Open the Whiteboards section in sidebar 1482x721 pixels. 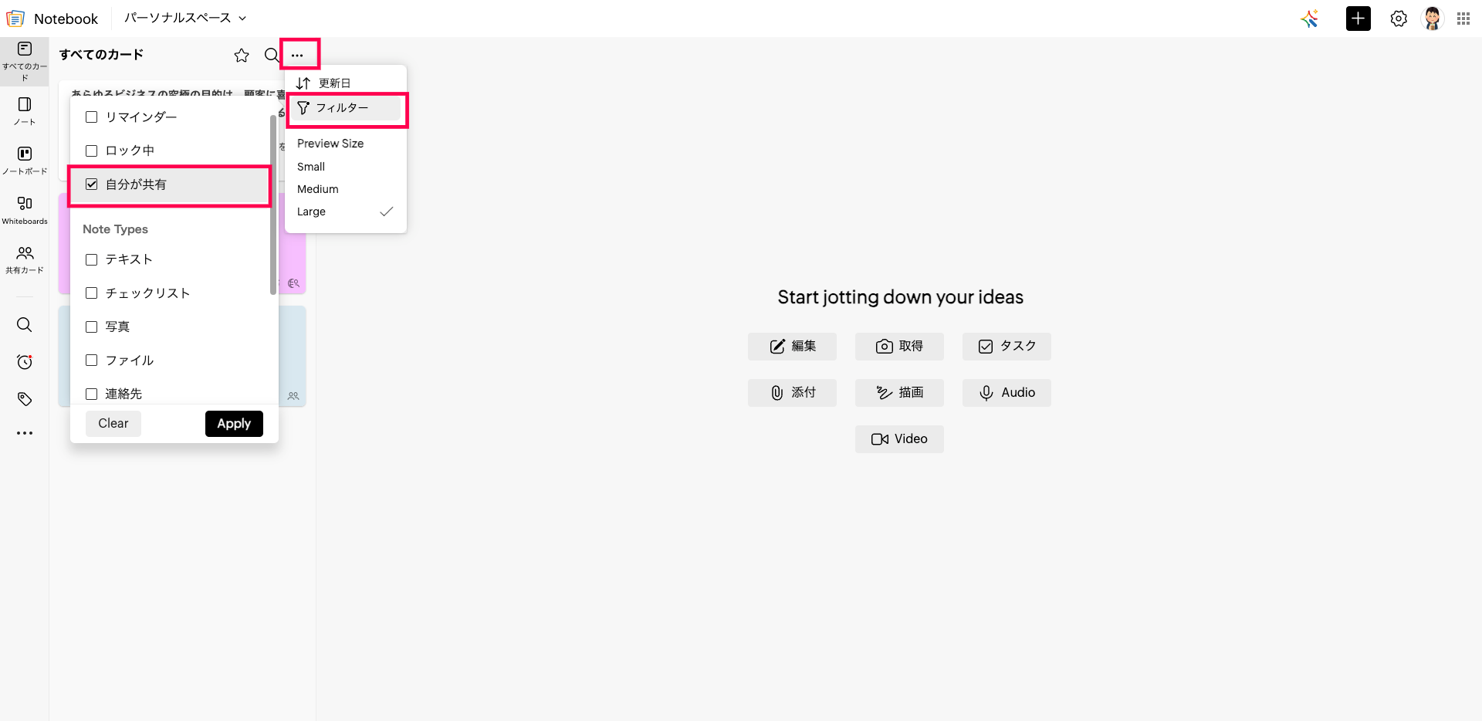25,209
